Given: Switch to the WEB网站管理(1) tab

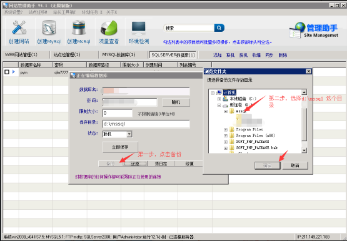Looking at the screenshot, I should [x=21, y=54].
